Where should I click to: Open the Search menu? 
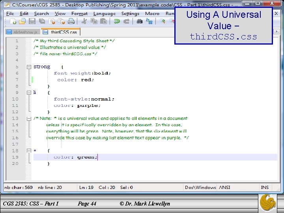tap(41, 13)
